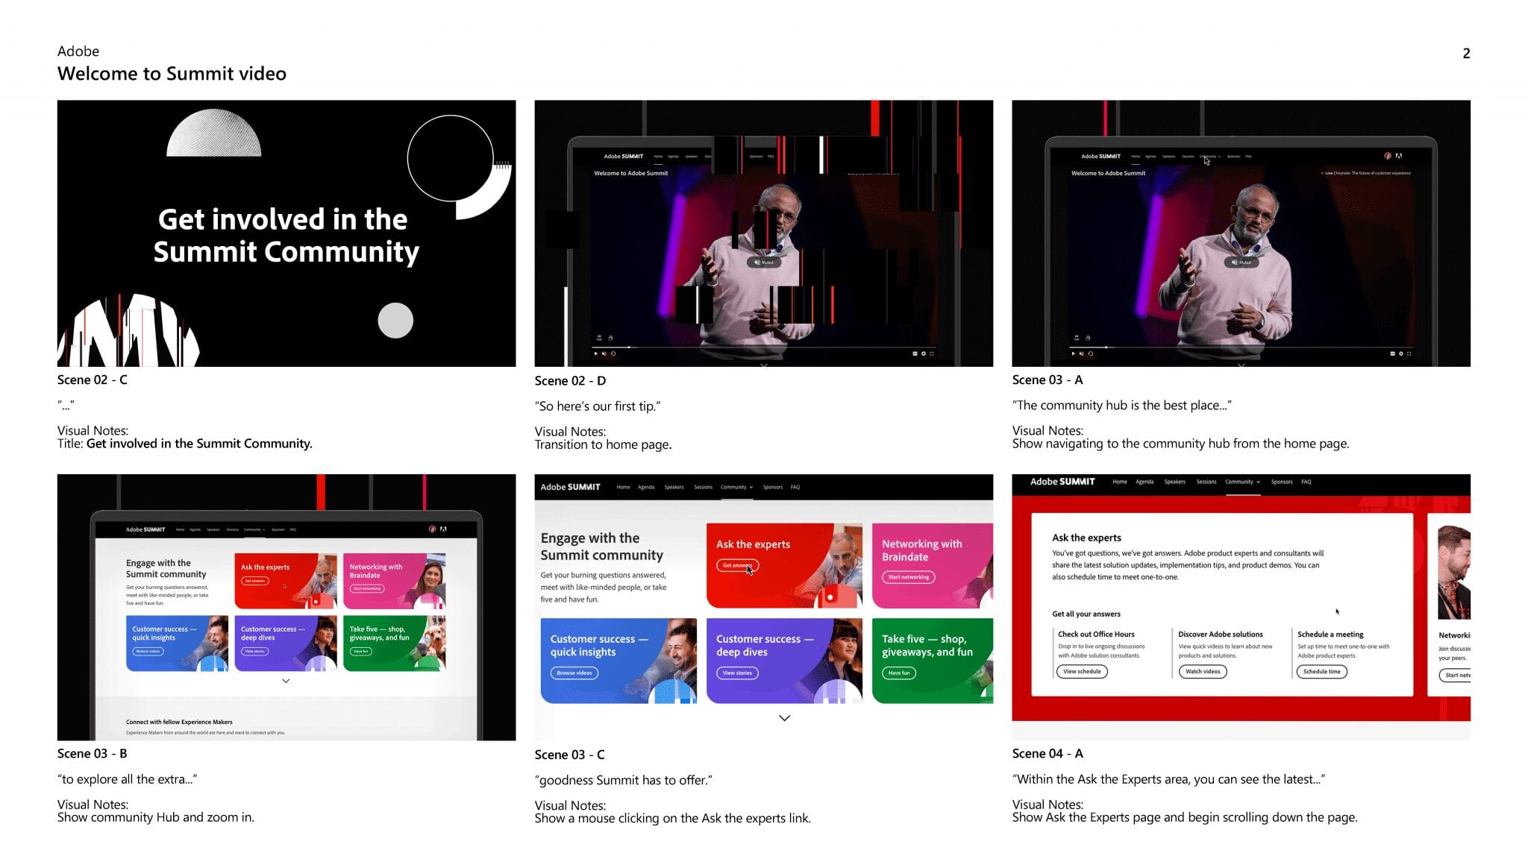Viewport: 1528px width, 859px height.
Task: Click the Live Keynote label in Scene 03-A
Action: click(1365, 173)
